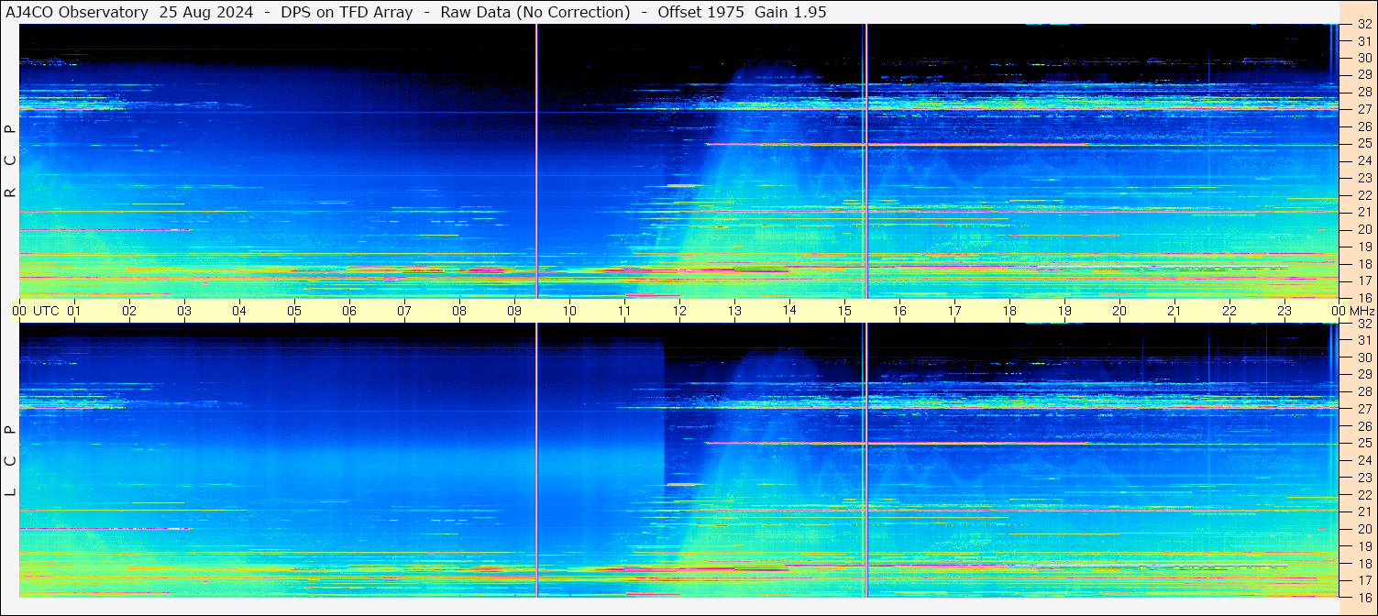Click the 10 hour mark on the time axis

pyautogui.click(x=569, y=311)
